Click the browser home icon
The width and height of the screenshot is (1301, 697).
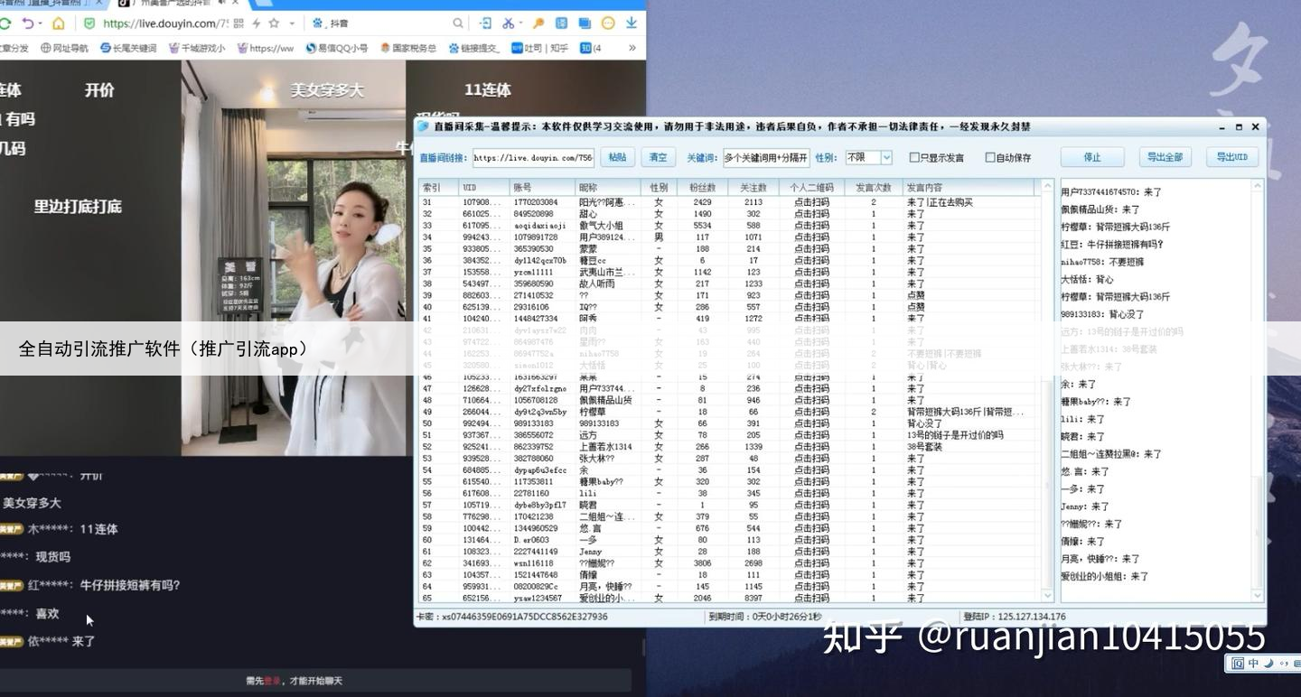[x=59, y=23]
